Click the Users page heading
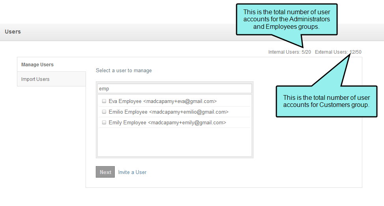 pos(13,32)
